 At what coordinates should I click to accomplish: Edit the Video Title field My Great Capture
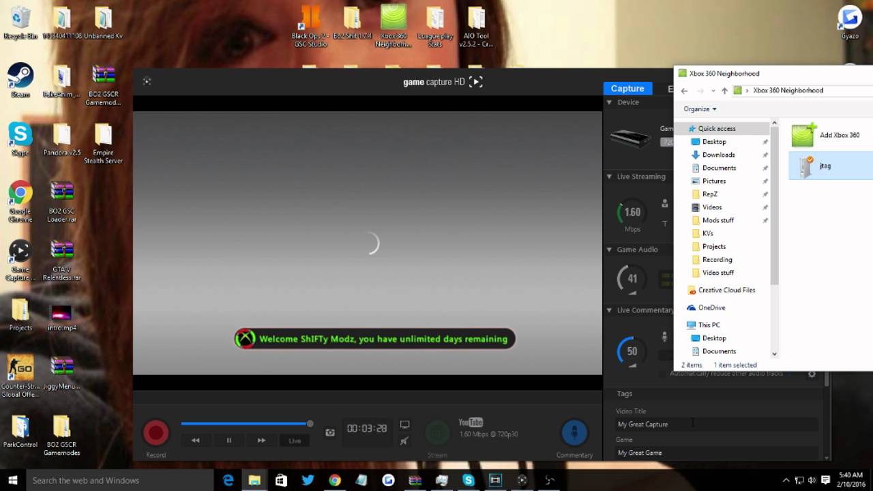[x=716, y=424]
